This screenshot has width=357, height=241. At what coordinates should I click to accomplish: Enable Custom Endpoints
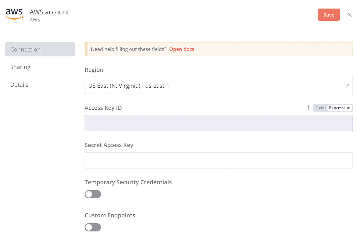pos(93,227)
